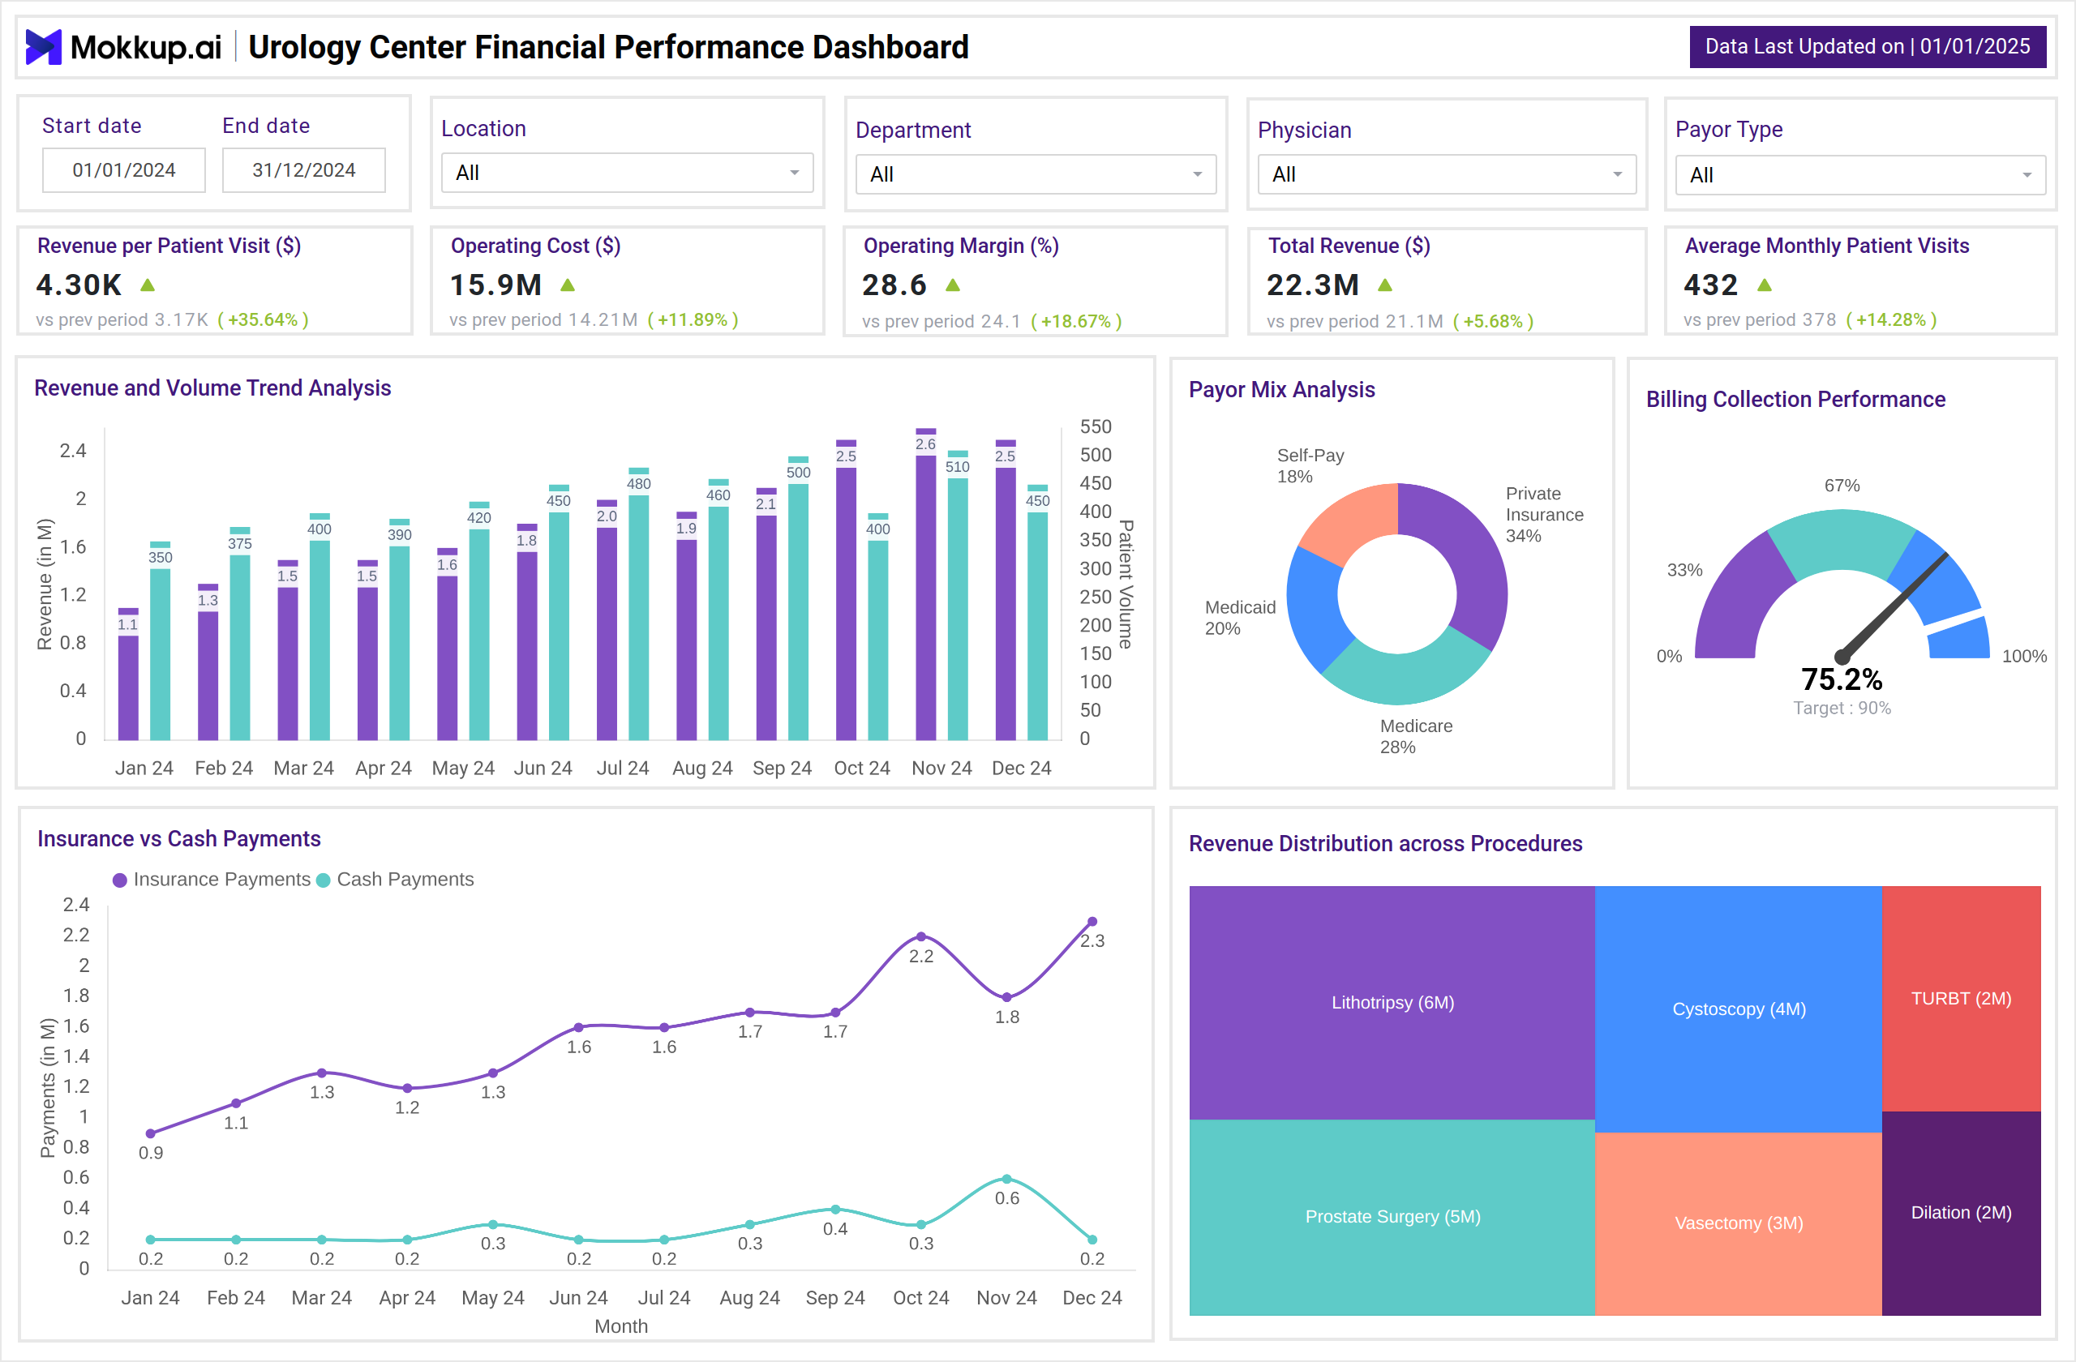The width and height of the screenshot is (2076, 1362).
Task: Click the Nov 24 volume bar 510
Action: click(958, 596)
